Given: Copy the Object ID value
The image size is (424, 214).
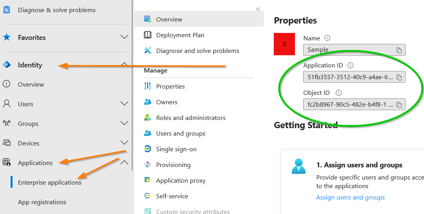Looking at the screenshot, I should click(399, 105).
